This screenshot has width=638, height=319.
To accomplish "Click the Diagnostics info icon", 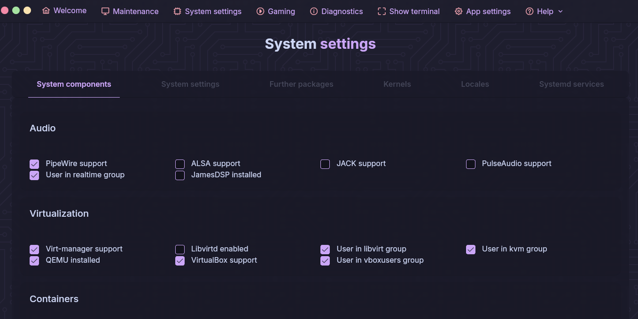I will pyautogui.click(x=314, y=11).
